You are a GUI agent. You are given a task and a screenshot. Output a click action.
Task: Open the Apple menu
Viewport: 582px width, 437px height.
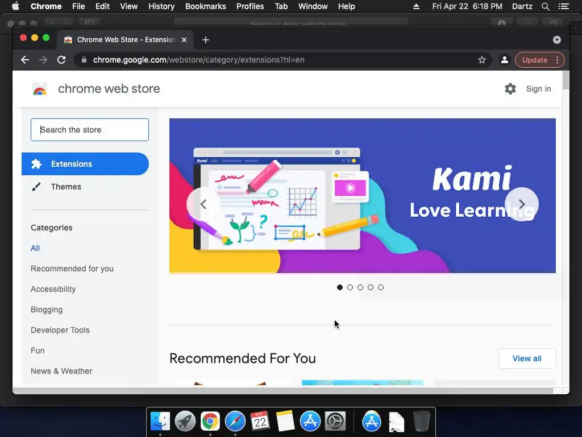click(x=15, y=6)
